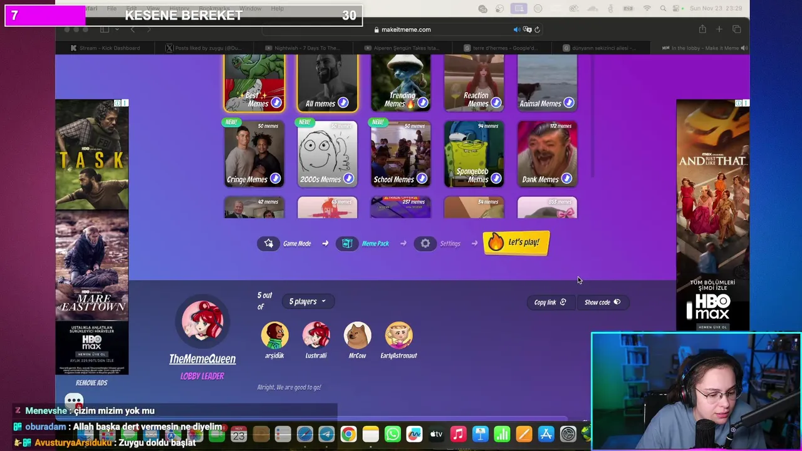The height and width of the screenshot is (451, 802).
Task: Select the All memes pack card
Action: coord(327,83)
